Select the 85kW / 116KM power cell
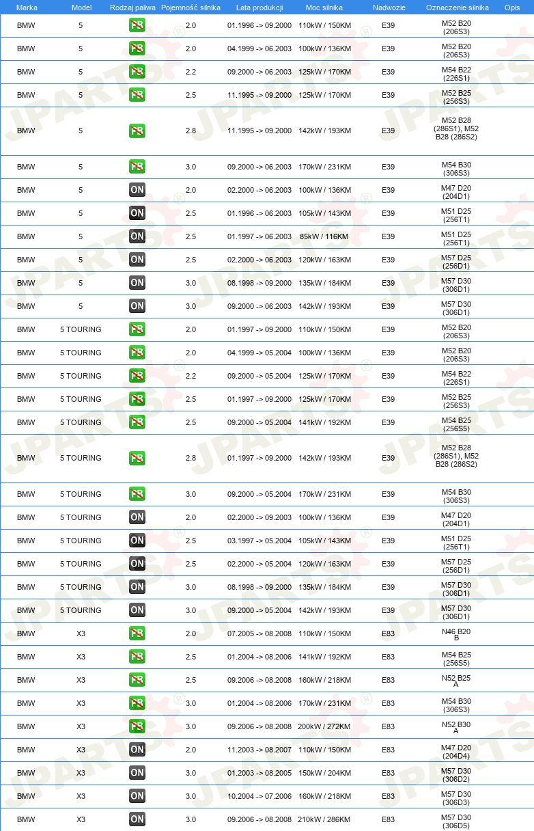534x831 pixels. pyautogui.click(x=324, y=236)
